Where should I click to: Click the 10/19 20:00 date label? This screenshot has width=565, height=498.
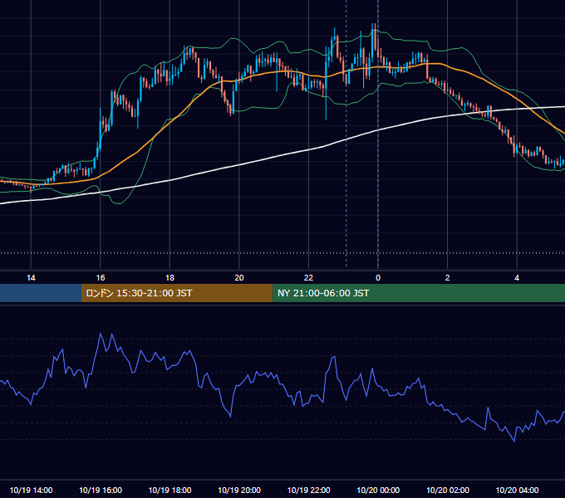click(x=239, y=490)
